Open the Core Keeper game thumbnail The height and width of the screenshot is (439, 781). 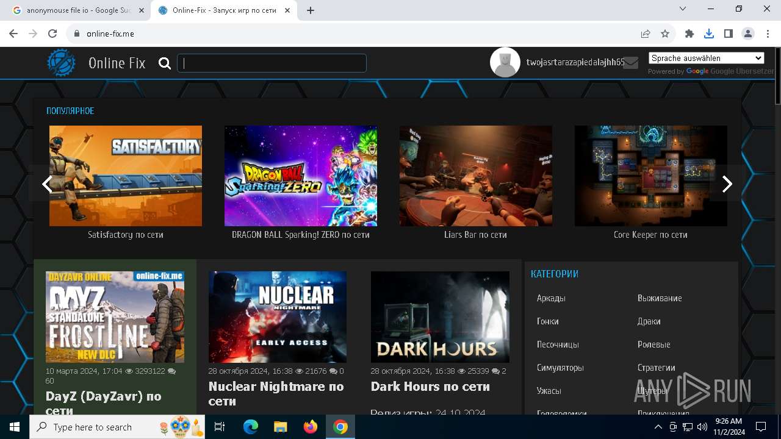[x=651, y=176]
